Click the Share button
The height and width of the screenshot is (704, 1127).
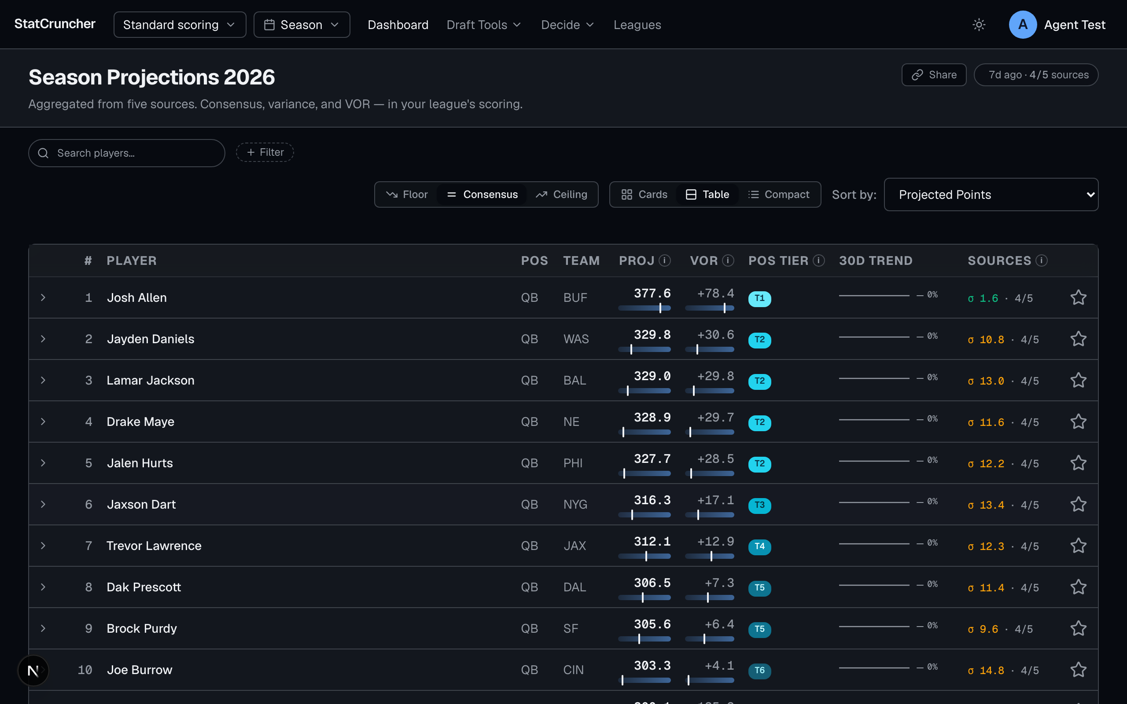[x=934, y=75]
